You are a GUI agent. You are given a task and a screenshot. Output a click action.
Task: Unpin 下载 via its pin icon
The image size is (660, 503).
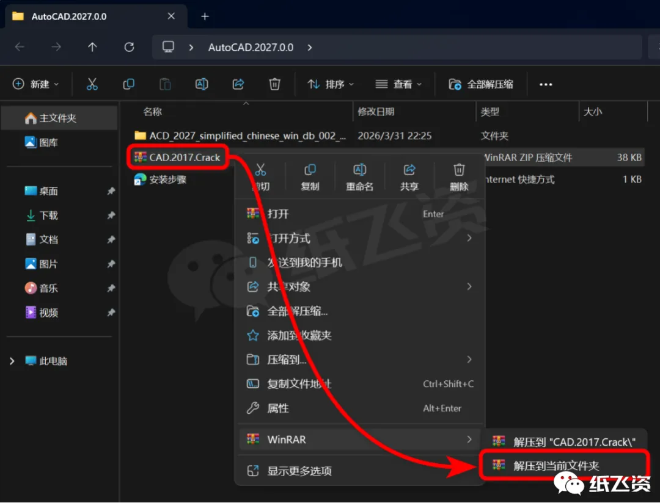click(111, 215)
